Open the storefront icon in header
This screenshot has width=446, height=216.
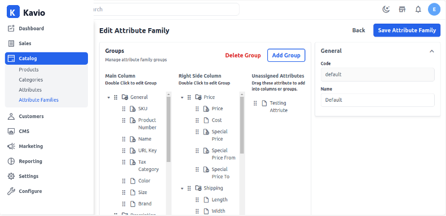pos(402,10)
